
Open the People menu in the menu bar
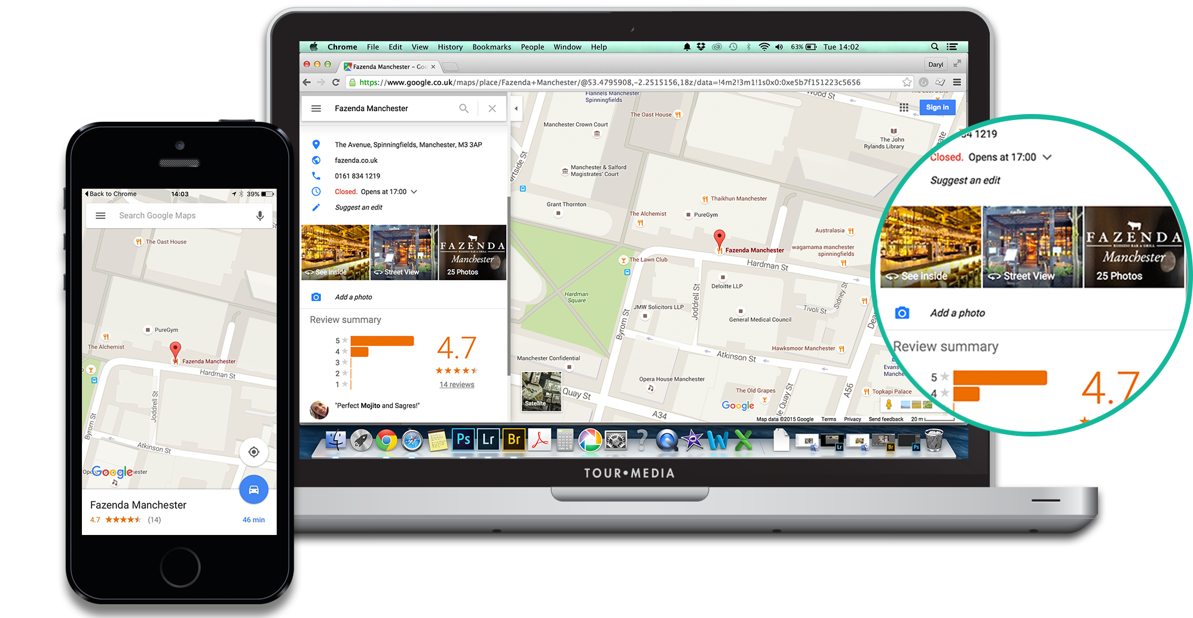pyautogui.click(x=532, y=47)
